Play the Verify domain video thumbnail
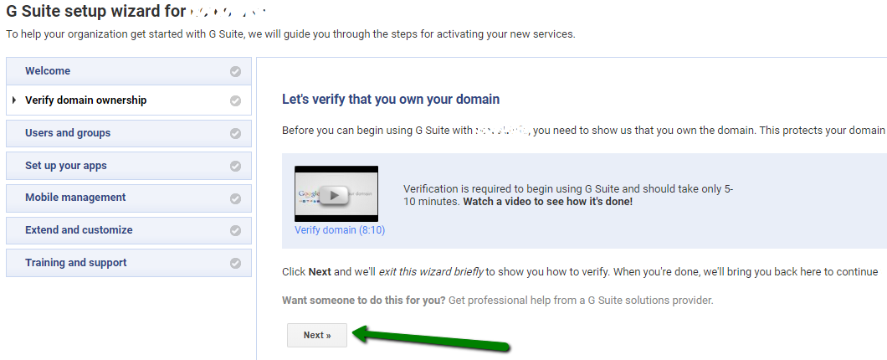Image resolution: width=887 pixels, height=360 pixels. 336,193
